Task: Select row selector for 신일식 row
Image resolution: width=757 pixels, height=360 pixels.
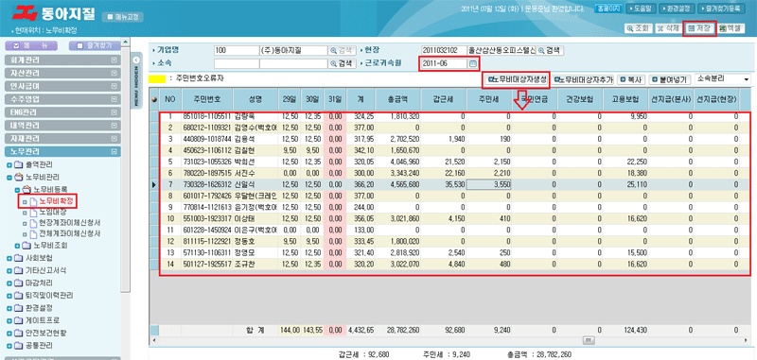Action: (x=154, y=183)
